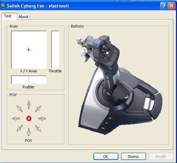This screenshot has width=177, height=163.
Task: Click the disabled Použít button
Action: point(161,157)
